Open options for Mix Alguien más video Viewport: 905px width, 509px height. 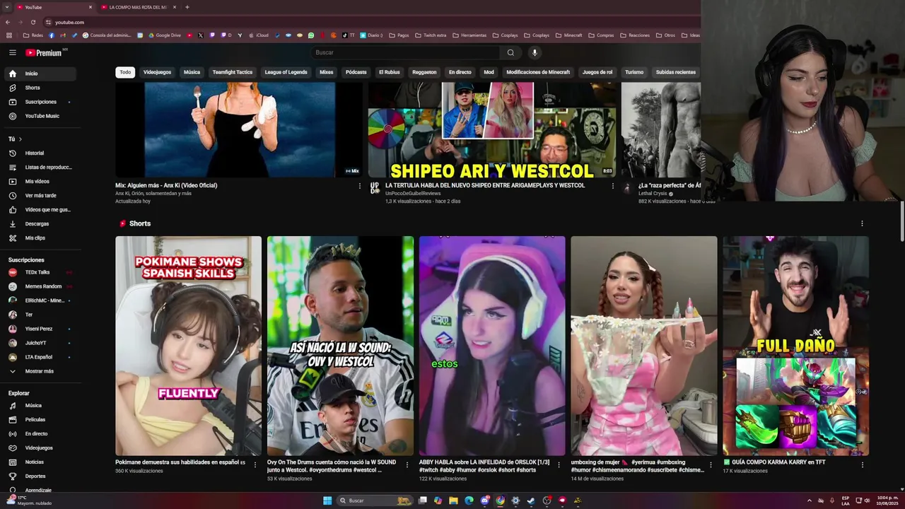tap(359, 186)
